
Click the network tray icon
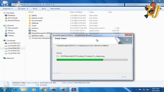pyautogui.click(x=144, y=90)
